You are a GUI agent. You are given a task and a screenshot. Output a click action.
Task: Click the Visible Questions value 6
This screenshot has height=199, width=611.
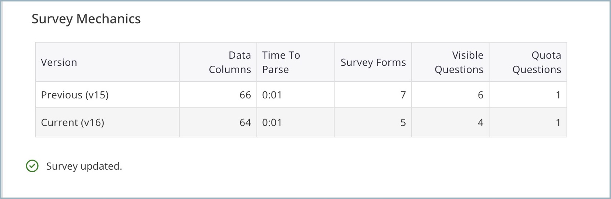click(480, 95)
